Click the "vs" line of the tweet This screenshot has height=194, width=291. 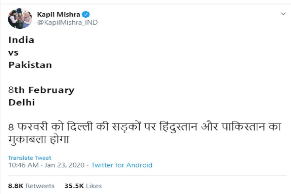pyautogui.click(x=13, y=53)
